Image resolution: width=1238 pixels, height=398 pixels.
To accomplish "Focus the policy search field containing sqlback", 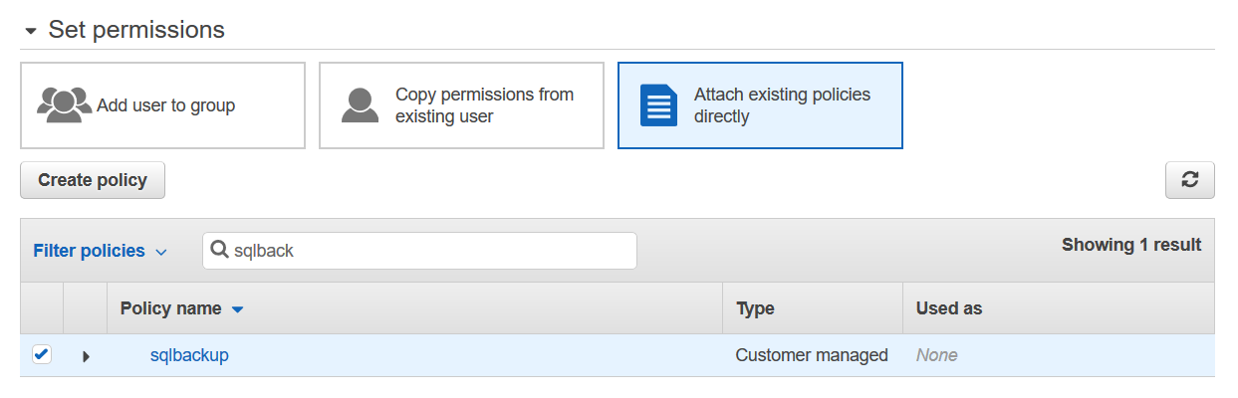I will 428,251.
